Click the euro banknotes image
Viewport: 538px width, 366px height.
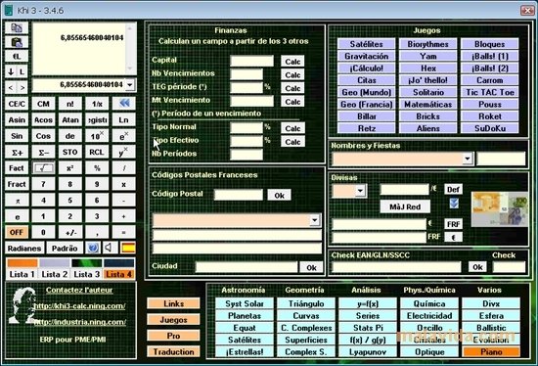point(499,209)
